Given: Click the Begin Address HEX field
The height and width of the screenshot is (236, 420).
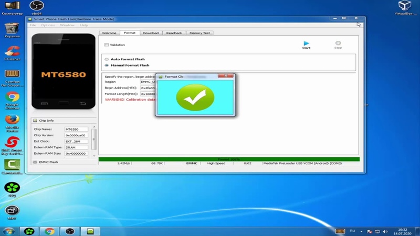Looking at the screenshot, I should coord(148,88).
